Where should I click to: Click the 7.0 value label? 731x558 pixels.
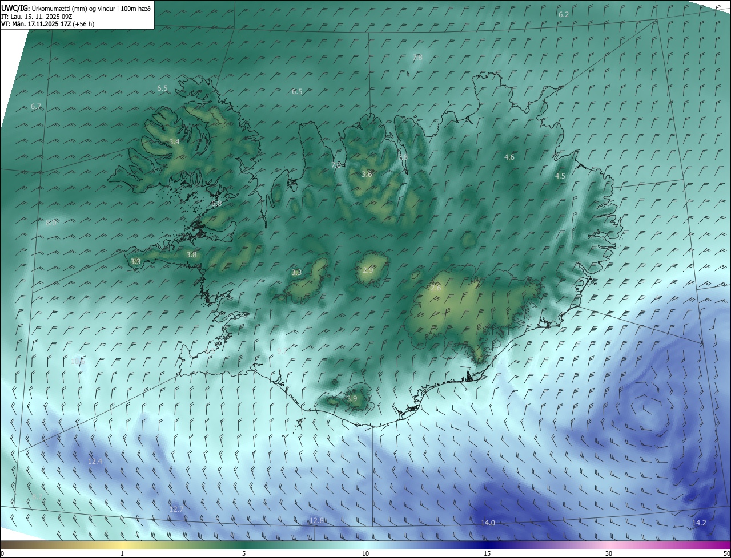pos(336,165)
